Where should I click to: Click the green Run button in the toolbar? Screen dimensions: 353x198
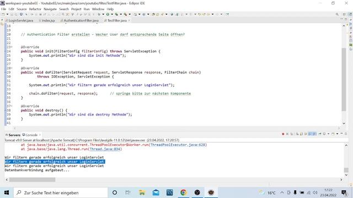(108, 14)
